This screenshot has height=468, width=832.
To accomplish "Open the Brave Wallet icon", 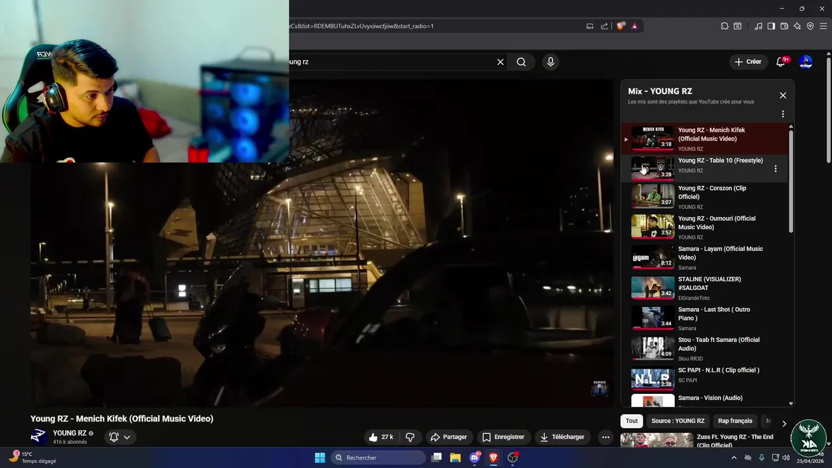I will coord(784,26).
